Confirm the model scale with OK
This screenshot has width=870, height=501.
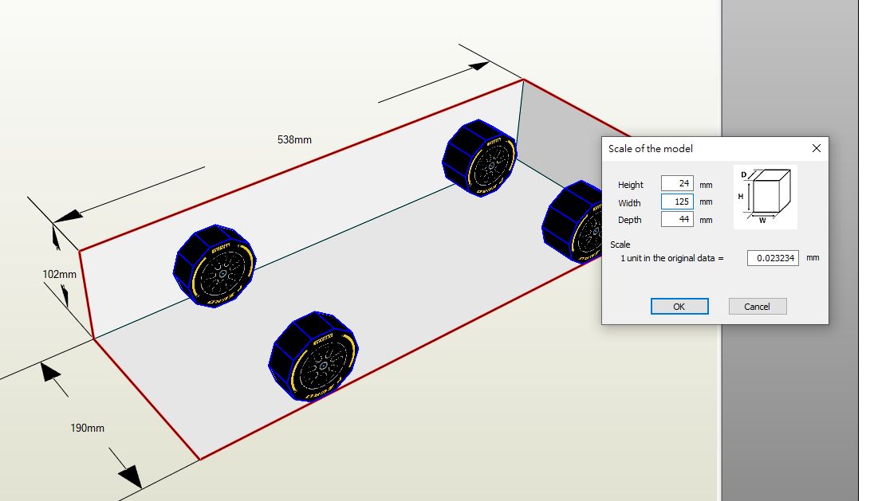[x=679, y=307]
